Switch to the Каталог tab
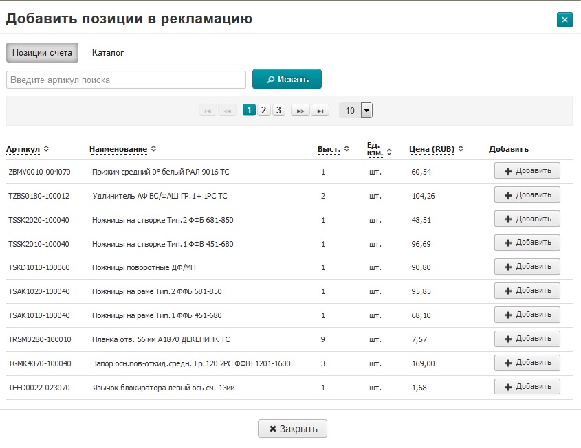This screenshot has height=448, width=581. coord(108,52)
